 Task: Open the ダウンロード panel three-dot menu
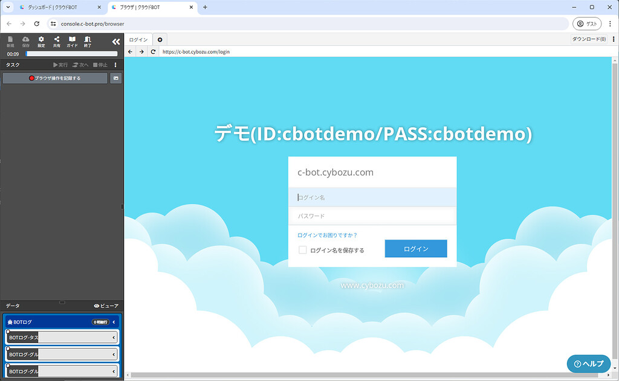click(x=614, y=39)
